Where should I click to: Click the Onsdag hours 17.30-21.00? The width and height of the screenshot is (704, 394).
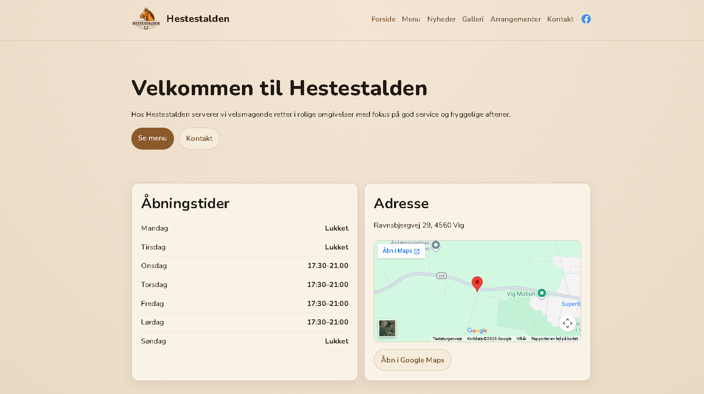(x=328, y=265)
